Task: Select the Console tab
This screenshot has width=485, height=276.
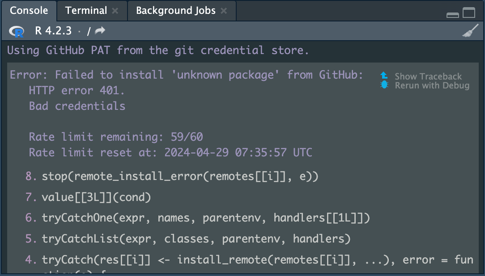Action: [x=29, y=10]
